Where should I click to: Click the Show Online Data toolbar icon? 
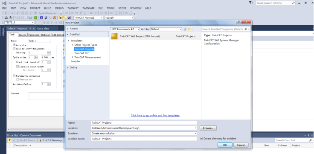60,18
